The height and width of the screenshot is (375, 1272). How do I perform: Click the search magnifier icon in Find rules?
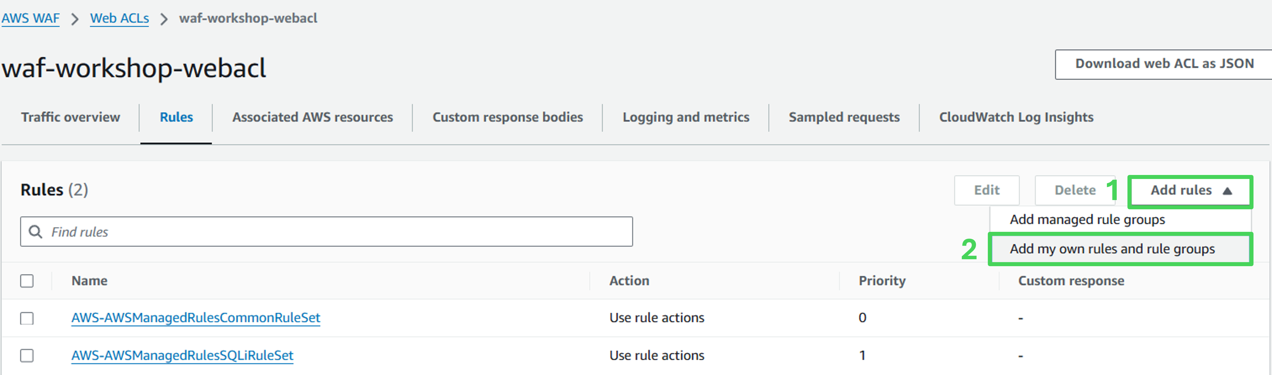[x=35, y=232]
